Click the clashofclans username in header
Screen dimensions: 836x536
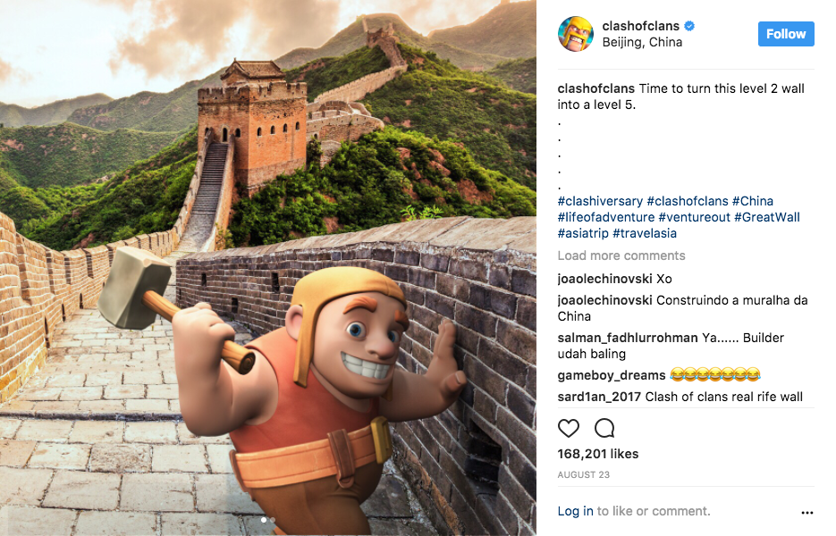pyautogui.click(x=641, y=26)
